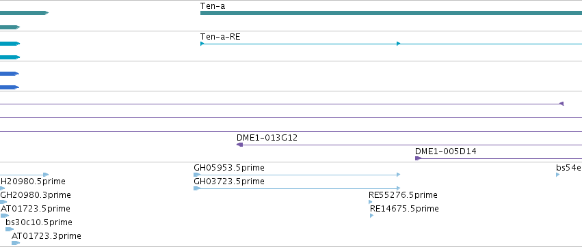The width and height of the screenshot is (582, 247).
Task: Click the AT01723.3prime feature block
Action: 16,243
